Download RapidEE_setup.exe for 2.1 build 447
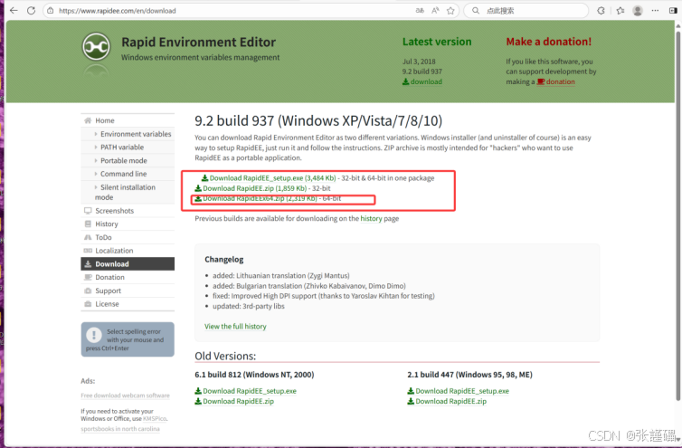The height and width of the screenshot is (448, 682). [x=458, y=391]
